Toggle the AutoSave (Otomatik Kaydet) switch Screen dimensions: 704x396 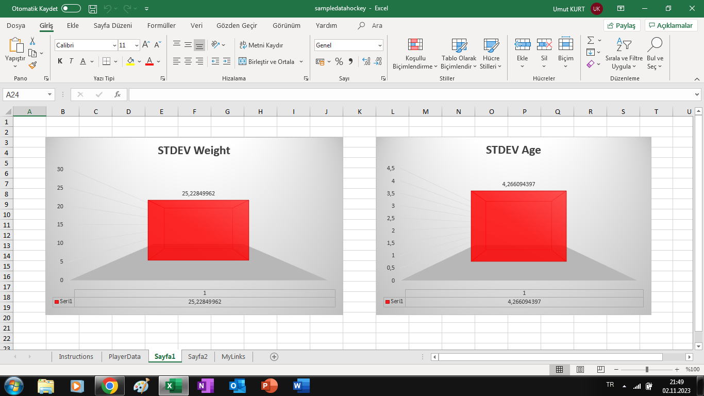point(71,9)
